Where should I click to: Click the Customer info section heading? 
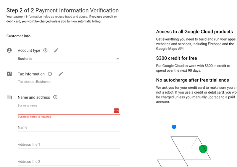pyautogui.click(x=18, y=36)
